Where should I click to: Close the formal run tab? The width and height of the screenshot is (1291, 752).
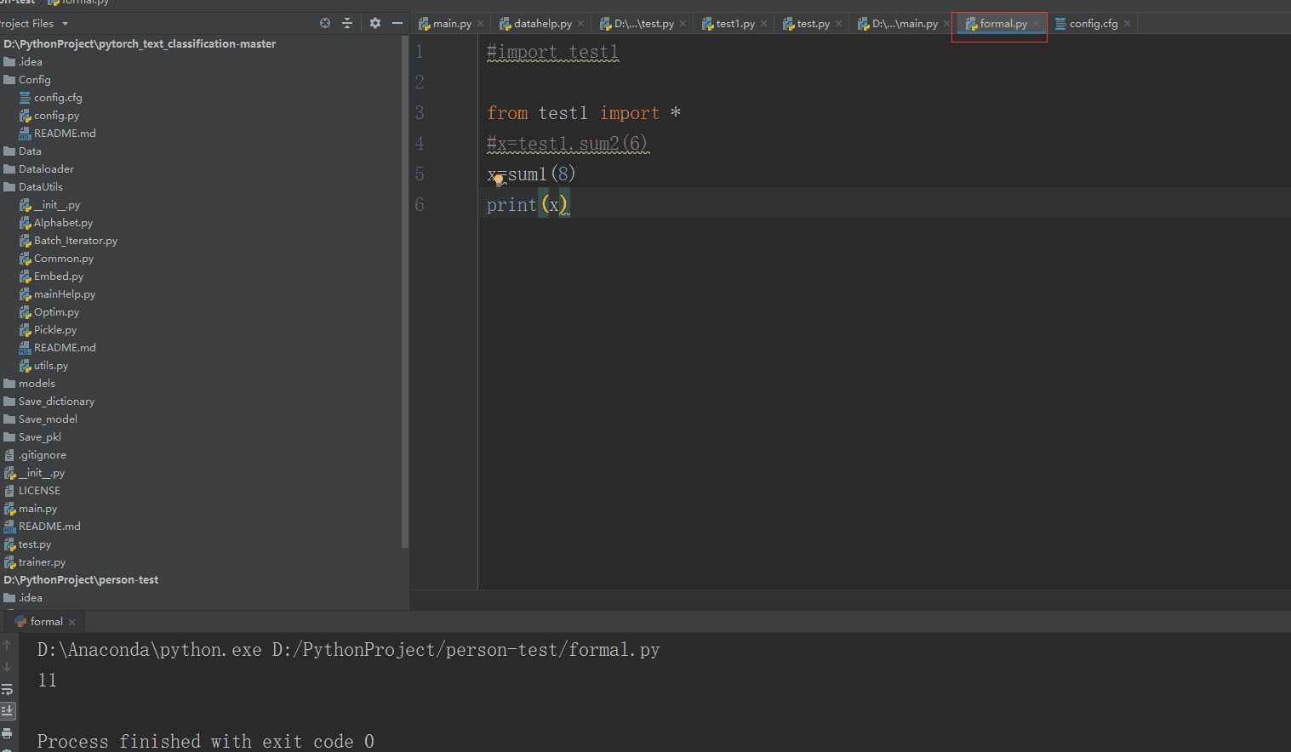pos(71,622)
